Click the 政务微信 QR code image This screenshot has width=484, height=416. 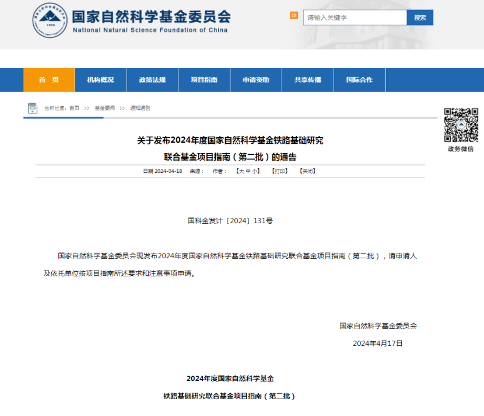point(461,125)
